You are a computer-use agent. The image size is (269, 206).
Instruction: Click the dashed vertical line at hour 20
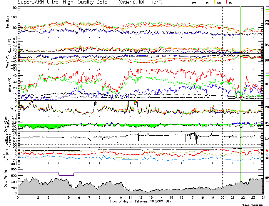(222, 88)
